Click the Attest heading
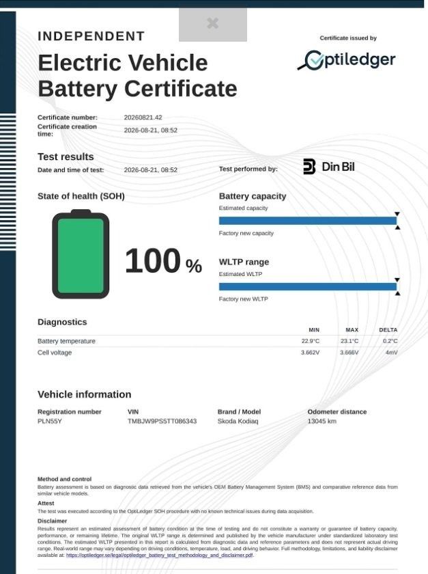428x574 pixels. pyautogui.click(x=46, y=504)
